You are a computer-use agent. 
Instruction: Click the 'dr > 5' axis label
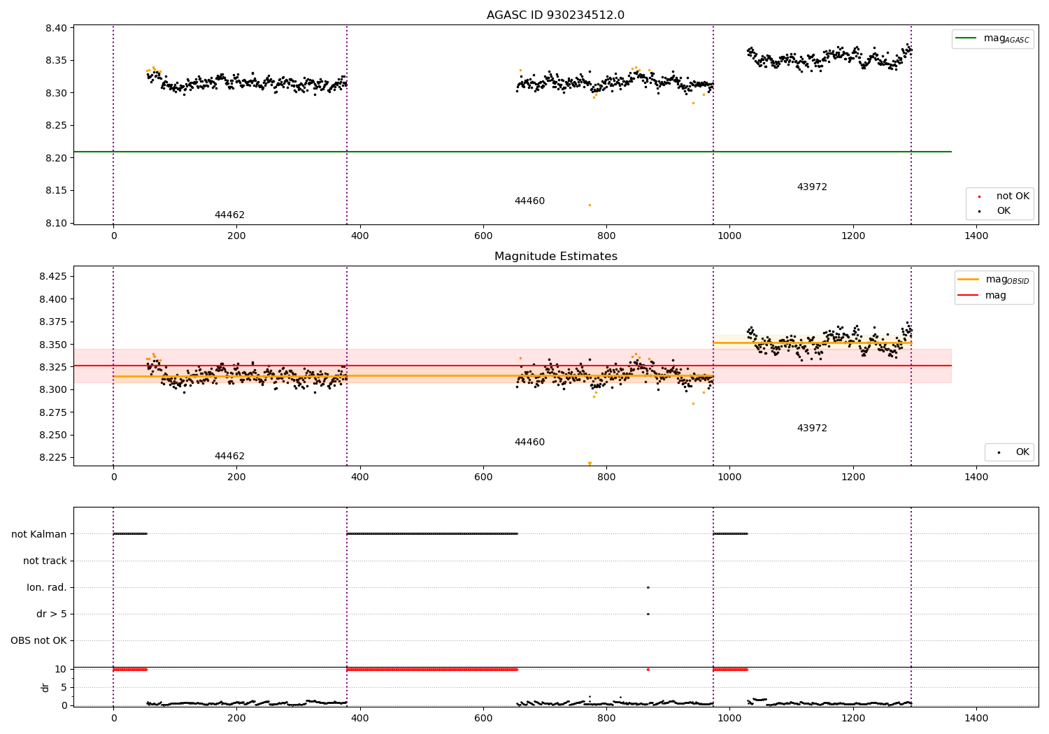[52, 614]
